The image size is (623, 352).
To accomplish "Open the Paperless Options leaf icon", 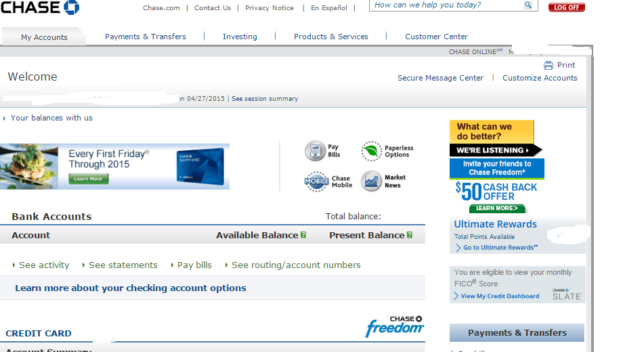I will click(372, 151).
